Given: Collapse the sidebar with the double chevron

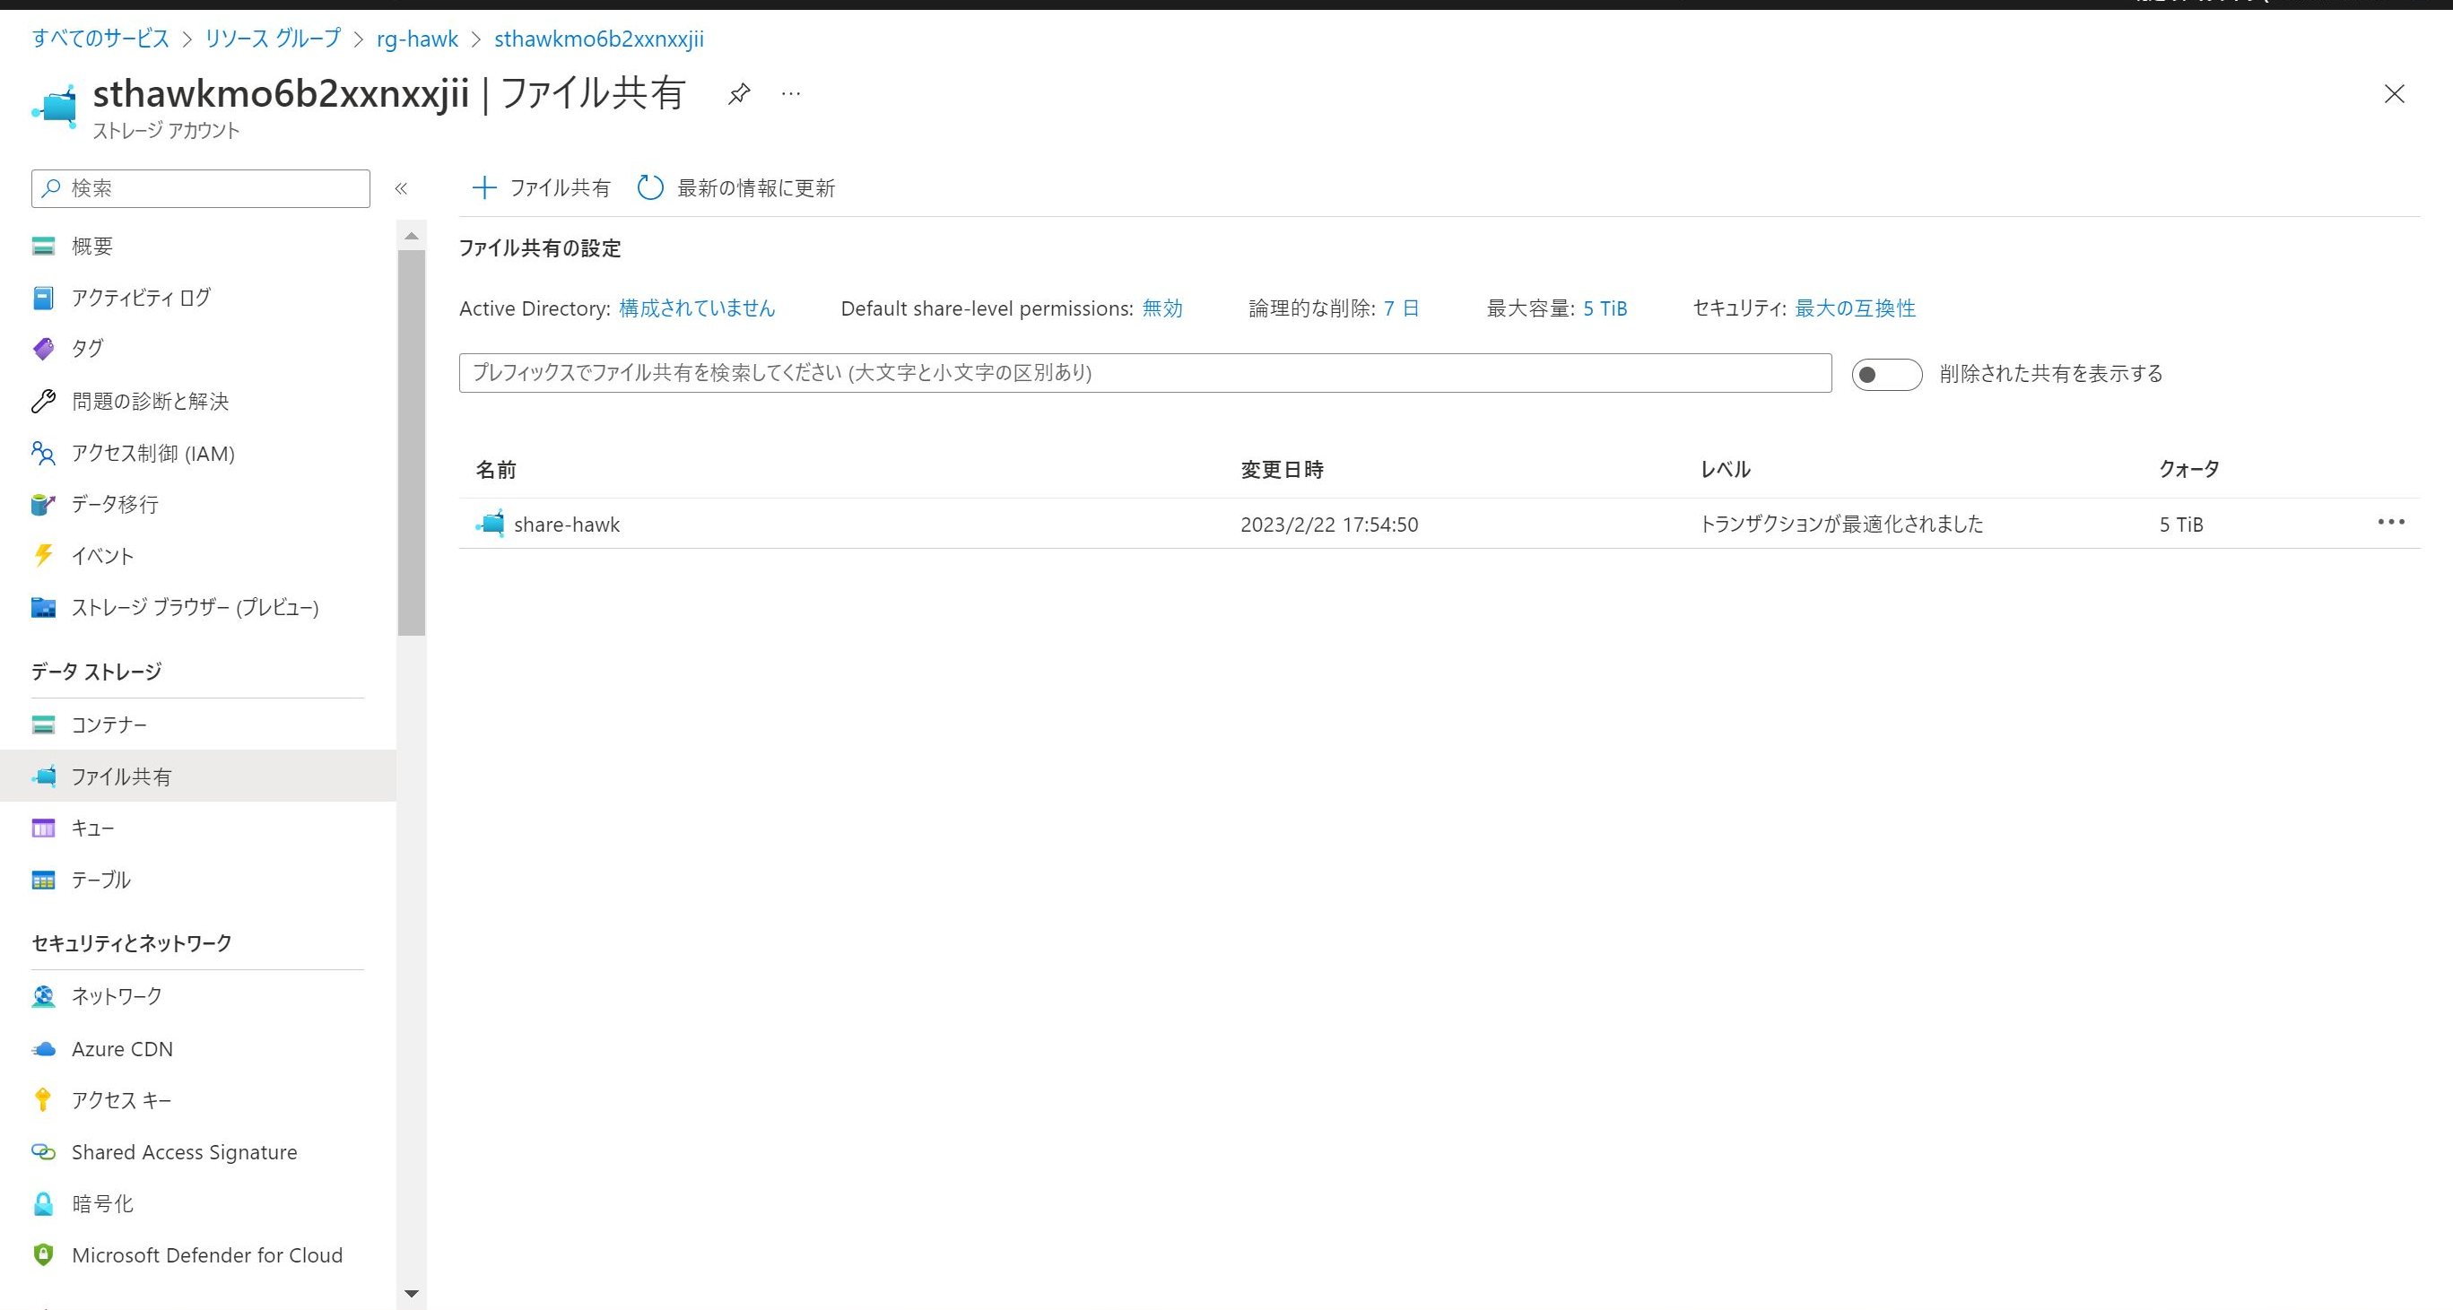Looking at the screenshot, I should point(401,188).
